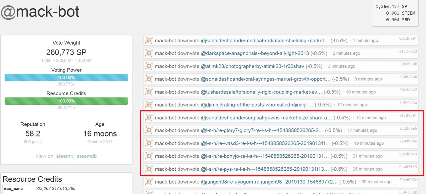View the account on steemit

click(64, 156)
